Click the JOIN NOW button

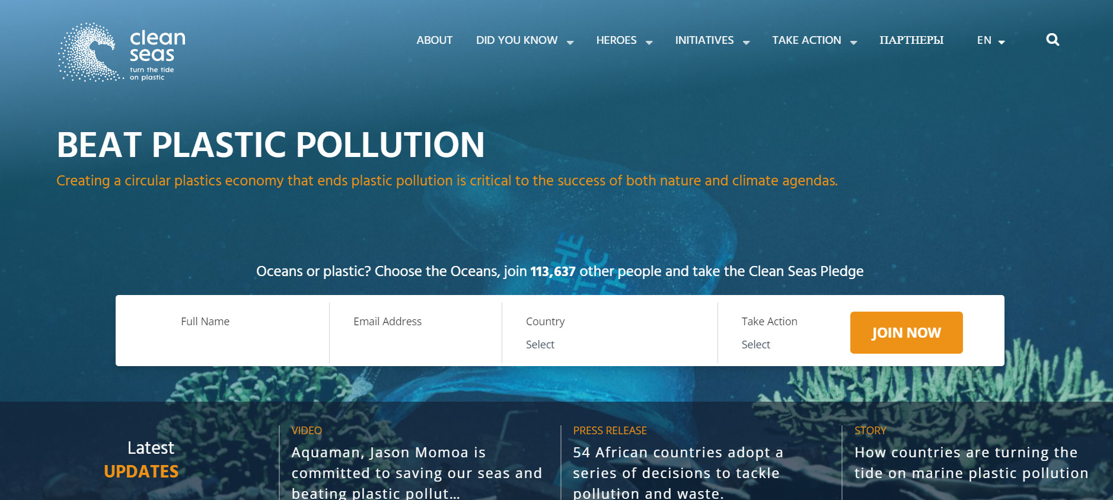[906, 332]
